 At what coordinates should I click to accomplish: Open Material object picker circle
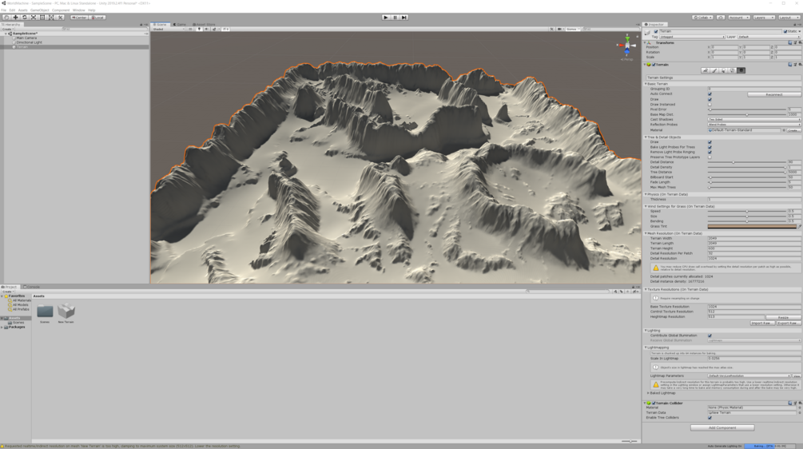[x=784, y=130]
